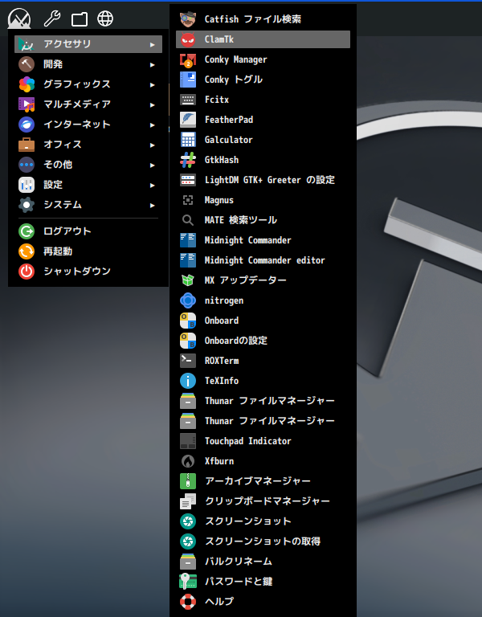Click the MX アップデーター box icon

(188, 280)
